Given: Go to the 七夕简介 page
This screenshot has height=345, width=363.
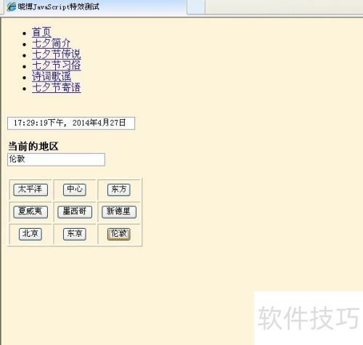Looking at the screenshot, I should pyautogui.click(x=52, y=44).
